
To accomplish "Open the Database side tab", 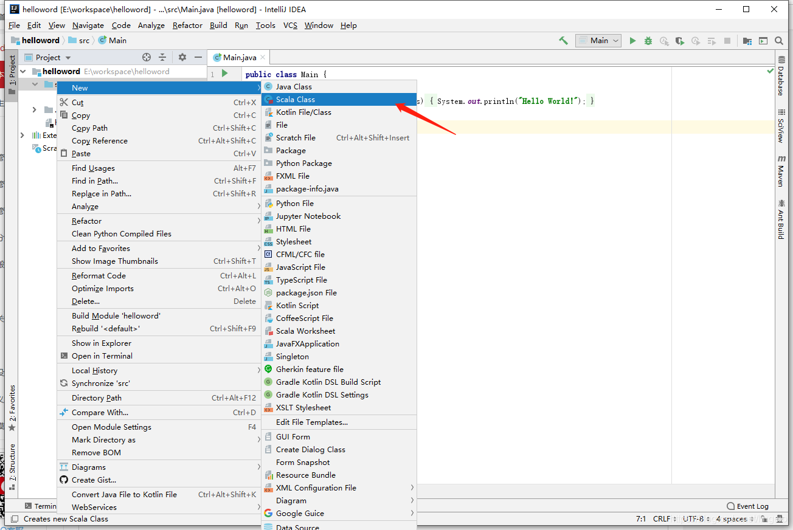I will click(x=781, y=77).
